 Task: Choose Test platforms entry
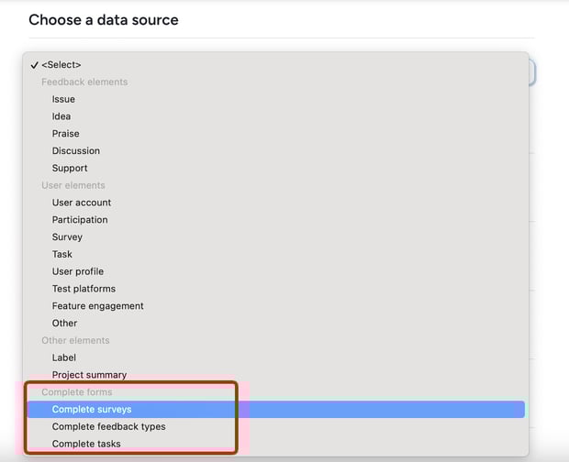(276, 289)
